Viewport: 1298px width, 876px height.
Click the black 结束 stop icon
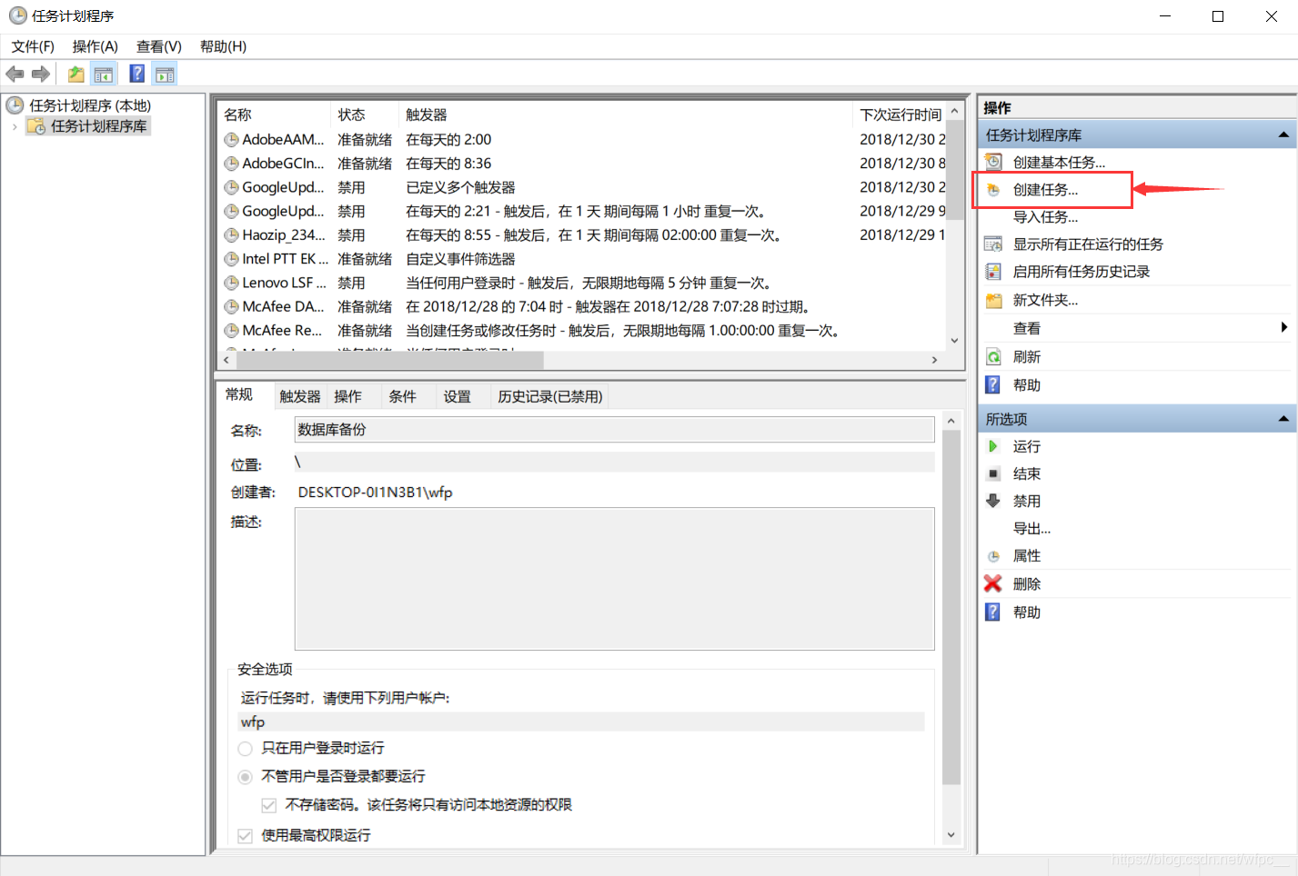click(x=993, y=473)
